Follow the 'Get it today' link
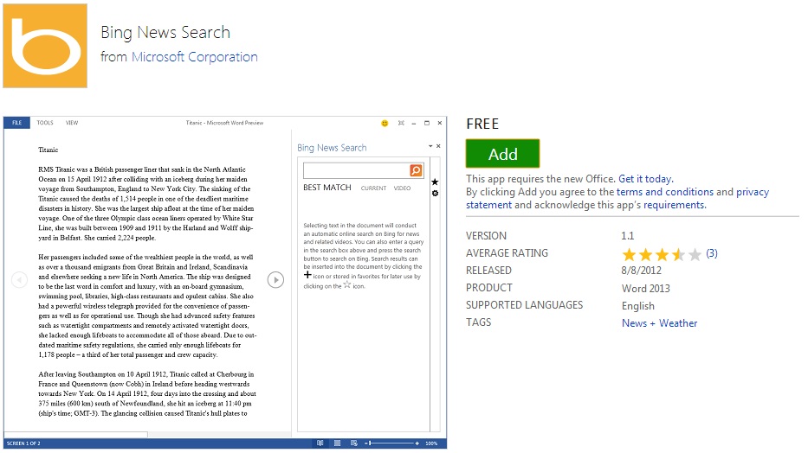 click(x=646, y=178)
